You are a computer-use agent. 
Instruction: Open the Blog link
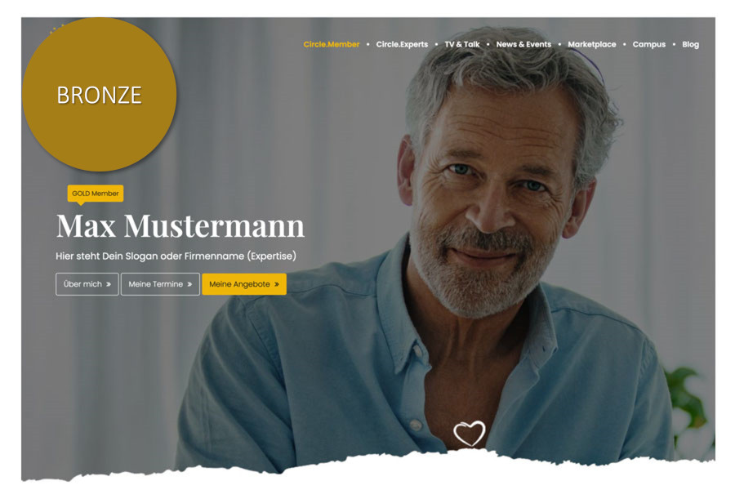pyautogui.click(x=690, y=44)
